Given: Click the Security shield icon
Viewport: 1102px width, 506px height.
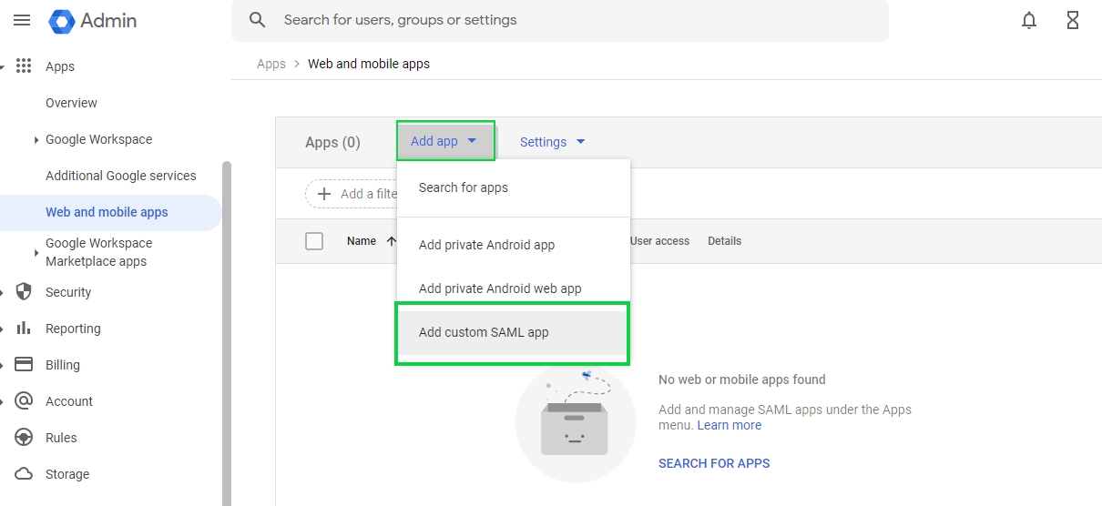Looking at the screenshot, I should (25, 292).
